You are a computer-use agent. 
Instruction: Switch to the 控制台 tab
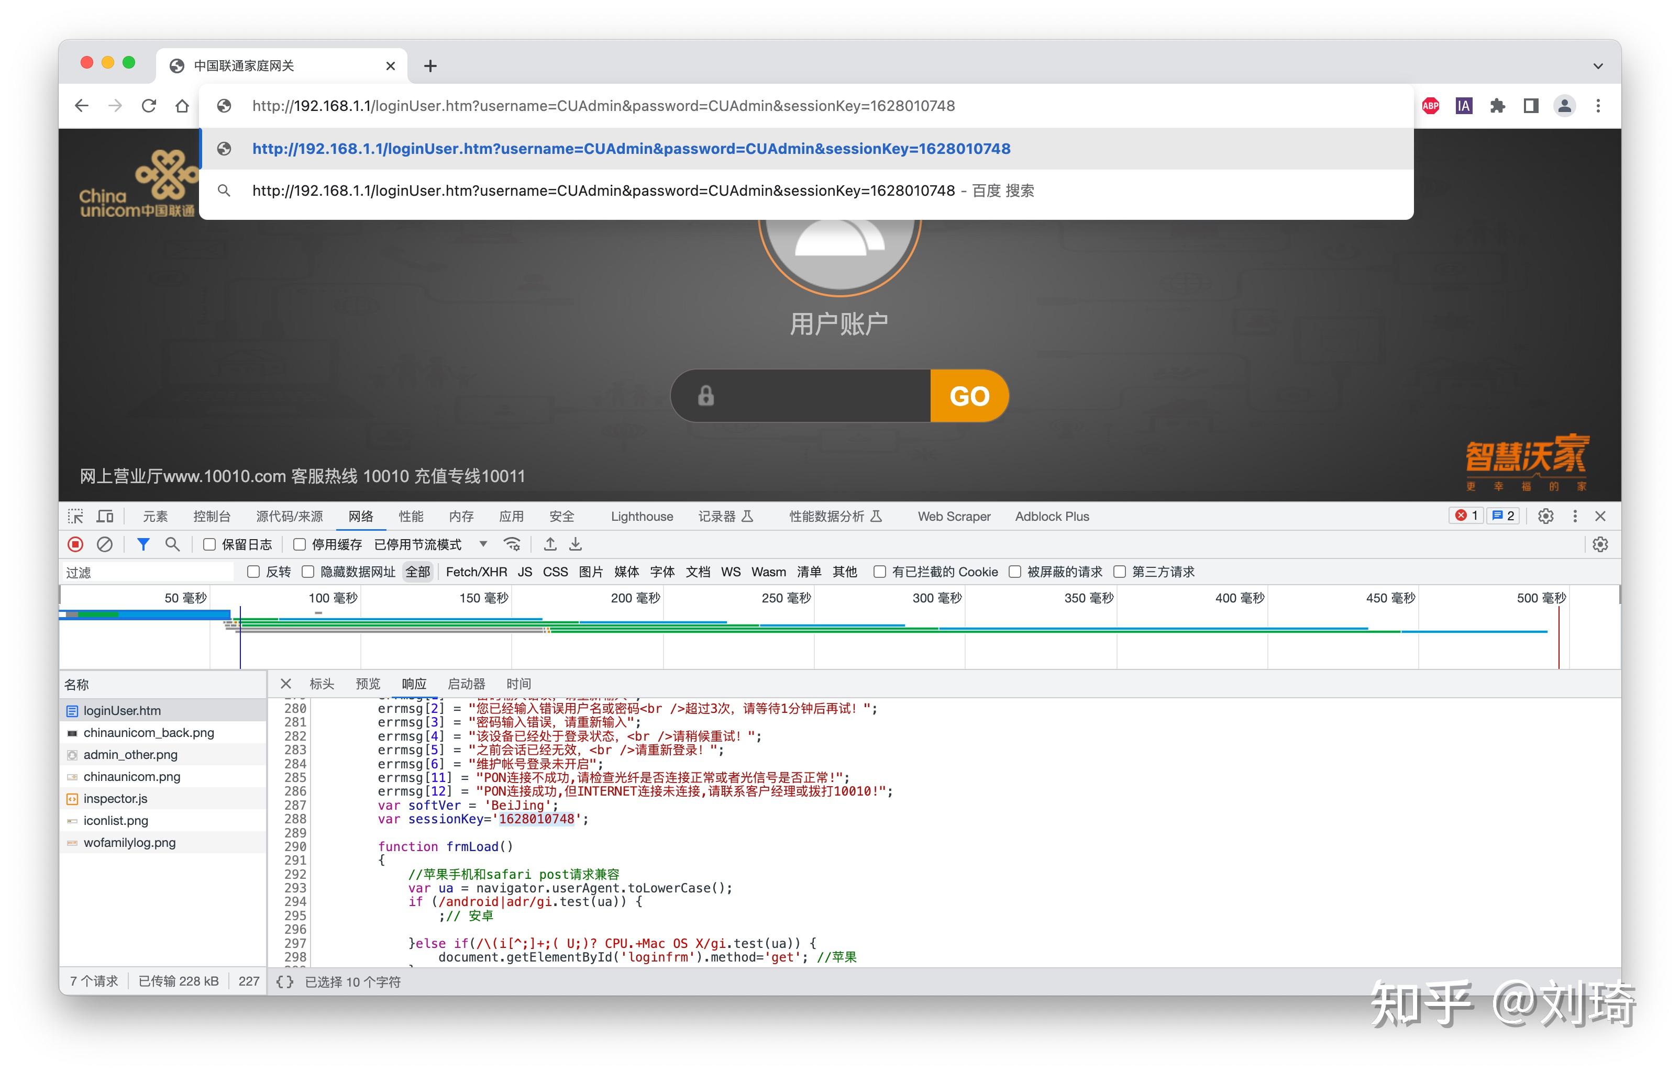tap(212, 516)
